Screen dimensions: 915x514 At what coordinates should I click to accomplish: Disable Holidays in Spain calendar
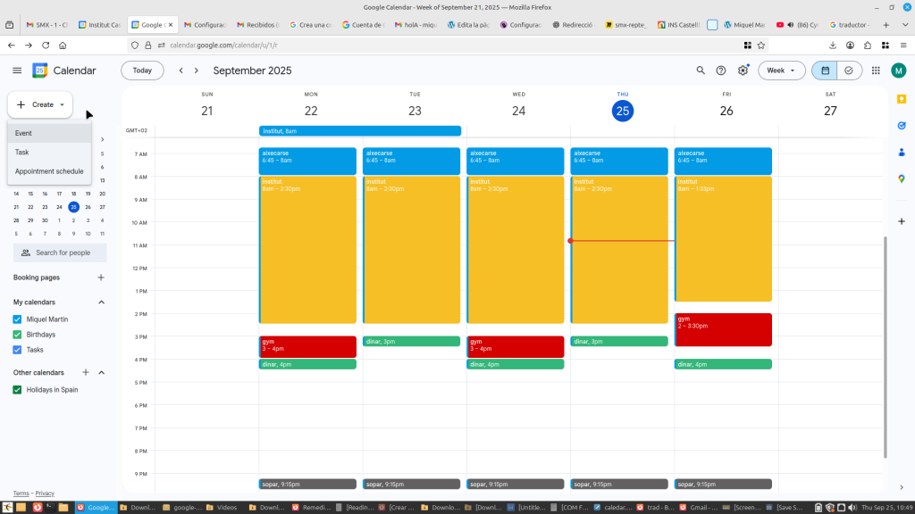(17, 390)
